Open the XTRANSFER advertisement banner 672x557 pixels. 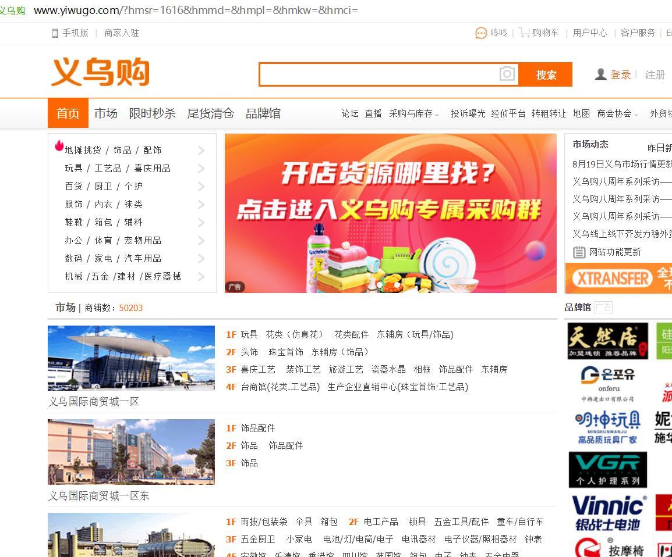(x=618, y=278)
